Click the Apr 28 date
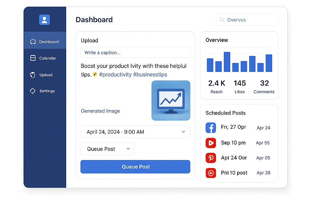Viewport: 311px width, 198px height. pos(263,173)
